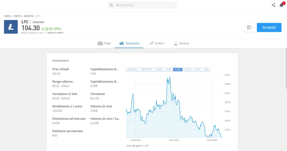The width and height of the screenshot is (287, 151).
Task: Click the 7.4B capitalization value
Action: (93, 74)
